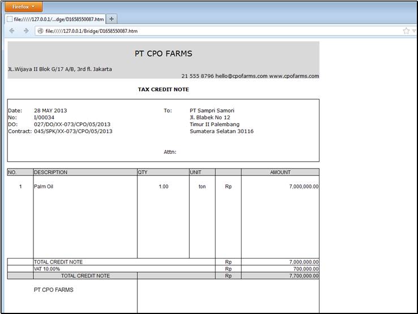Viewport: 418px width, 314px height.
Task: Bookmark page with the star icon
Action: coord(406,31)
